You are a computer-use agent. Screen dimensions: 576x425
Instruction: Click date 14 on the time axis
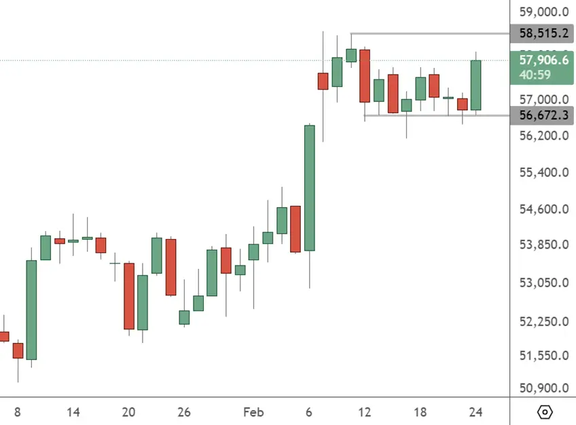click(x=73, y=412)
